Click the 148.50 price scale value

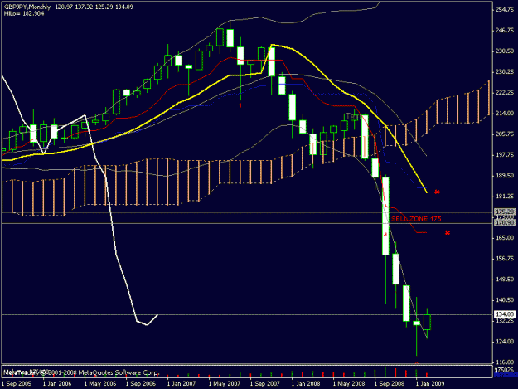(505, 280)
